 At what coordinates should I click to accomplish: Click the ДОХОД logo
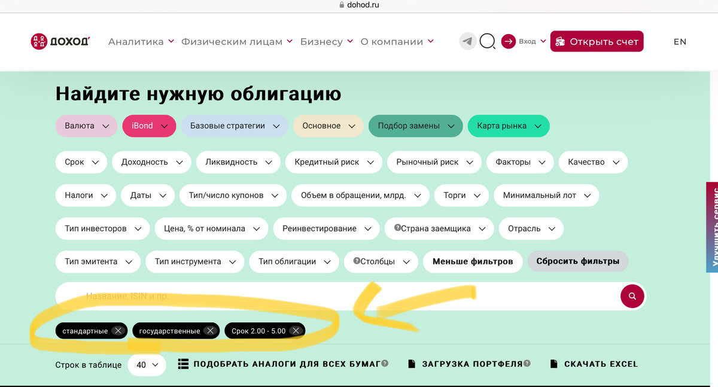pos(60,41)
